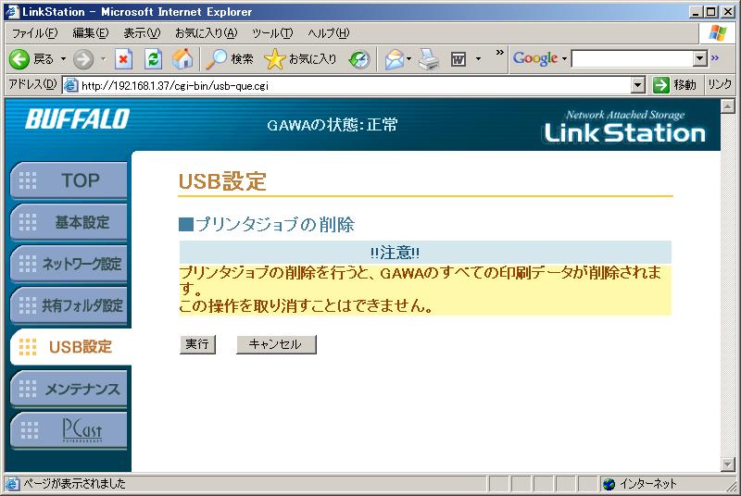The image size is (741, 496).
Task: Go to the browser Home icon
Action: pyautogui.click(x=182, y=59)
